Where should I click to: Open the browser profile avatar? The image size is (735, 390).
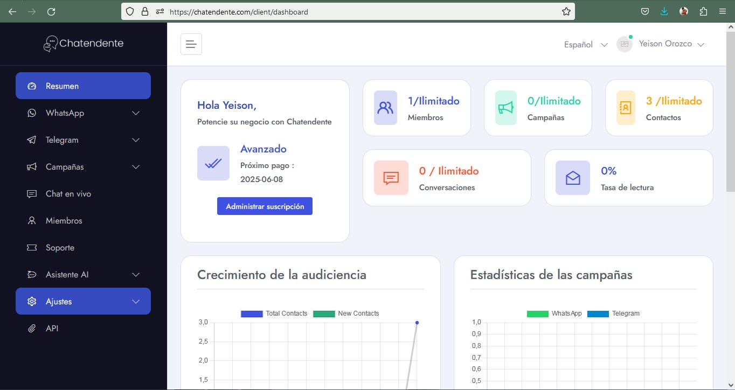click(684, 11)
